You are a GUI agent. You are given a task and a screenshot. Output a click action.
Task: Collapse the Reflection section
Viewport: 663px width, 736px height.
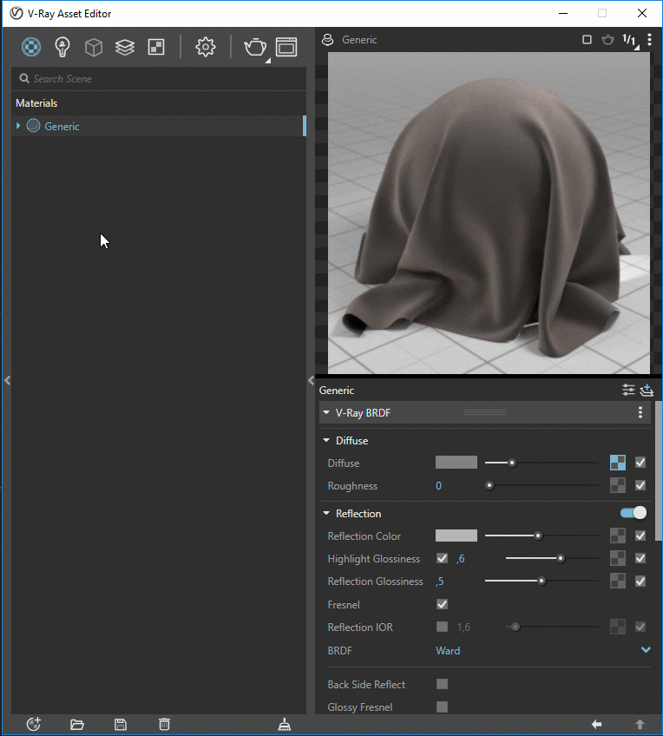[x=326, y=513]
